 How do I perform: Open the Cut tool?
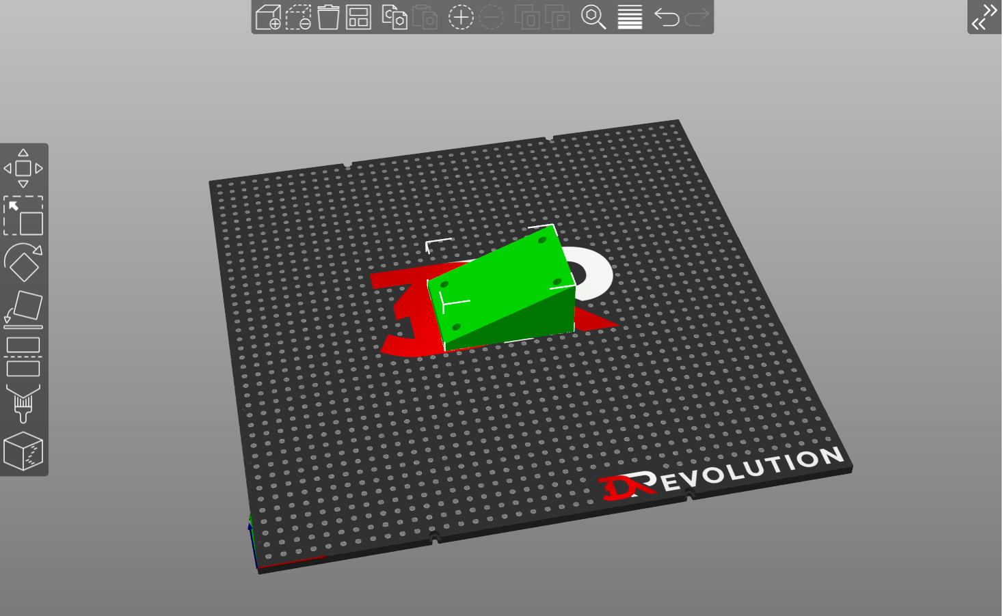[23, 357]
